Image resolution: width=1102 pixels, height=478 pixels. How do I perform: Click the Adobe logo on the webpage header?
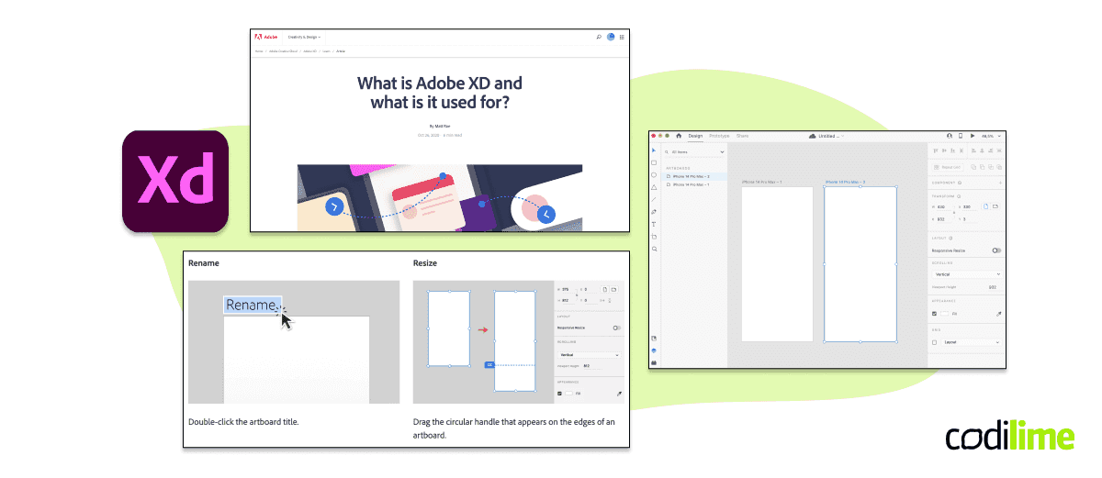[x=266, y=37]
